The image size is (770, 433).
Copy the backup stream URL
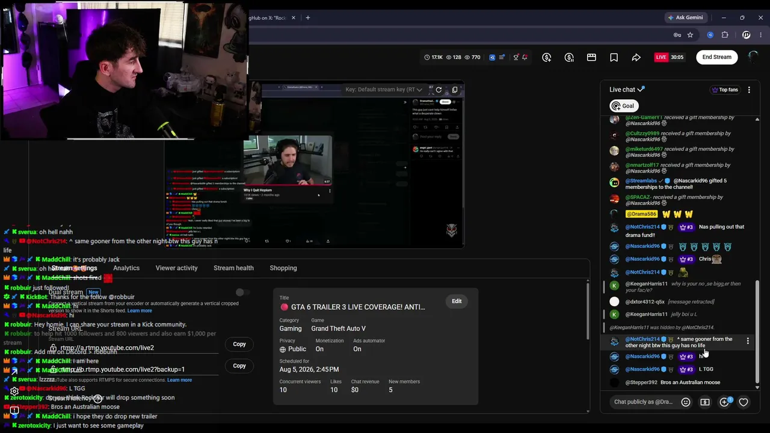[239, 366]
